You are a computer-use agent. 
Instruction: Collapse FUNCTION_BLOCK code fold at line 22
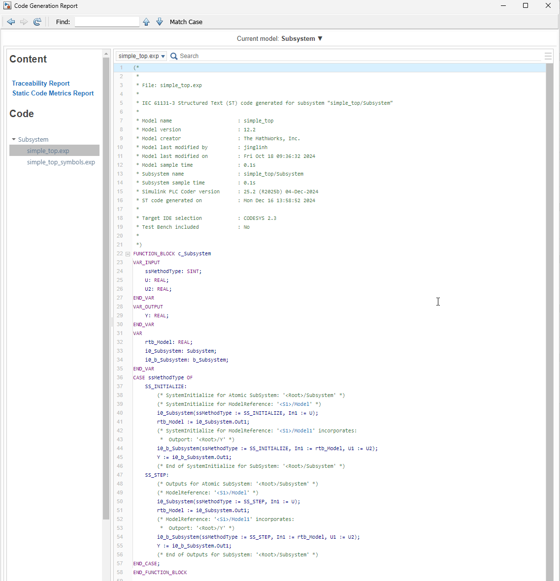128,254
